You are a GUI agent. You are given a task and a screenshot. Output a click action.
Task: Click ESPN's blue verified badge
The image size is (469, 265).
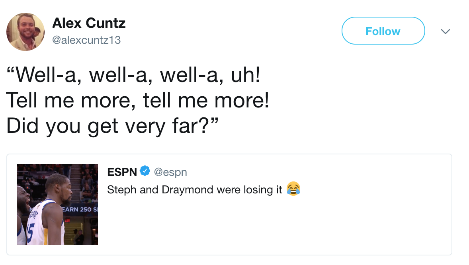point(144,171)
